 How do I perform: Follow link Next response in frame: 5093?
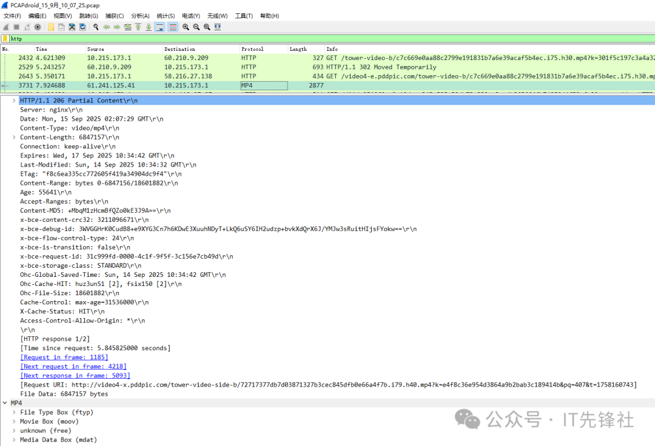click(x=75, y=376)
